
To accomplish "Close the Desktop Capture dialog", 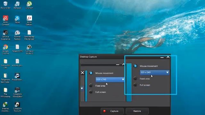I will tap(168, 57).
